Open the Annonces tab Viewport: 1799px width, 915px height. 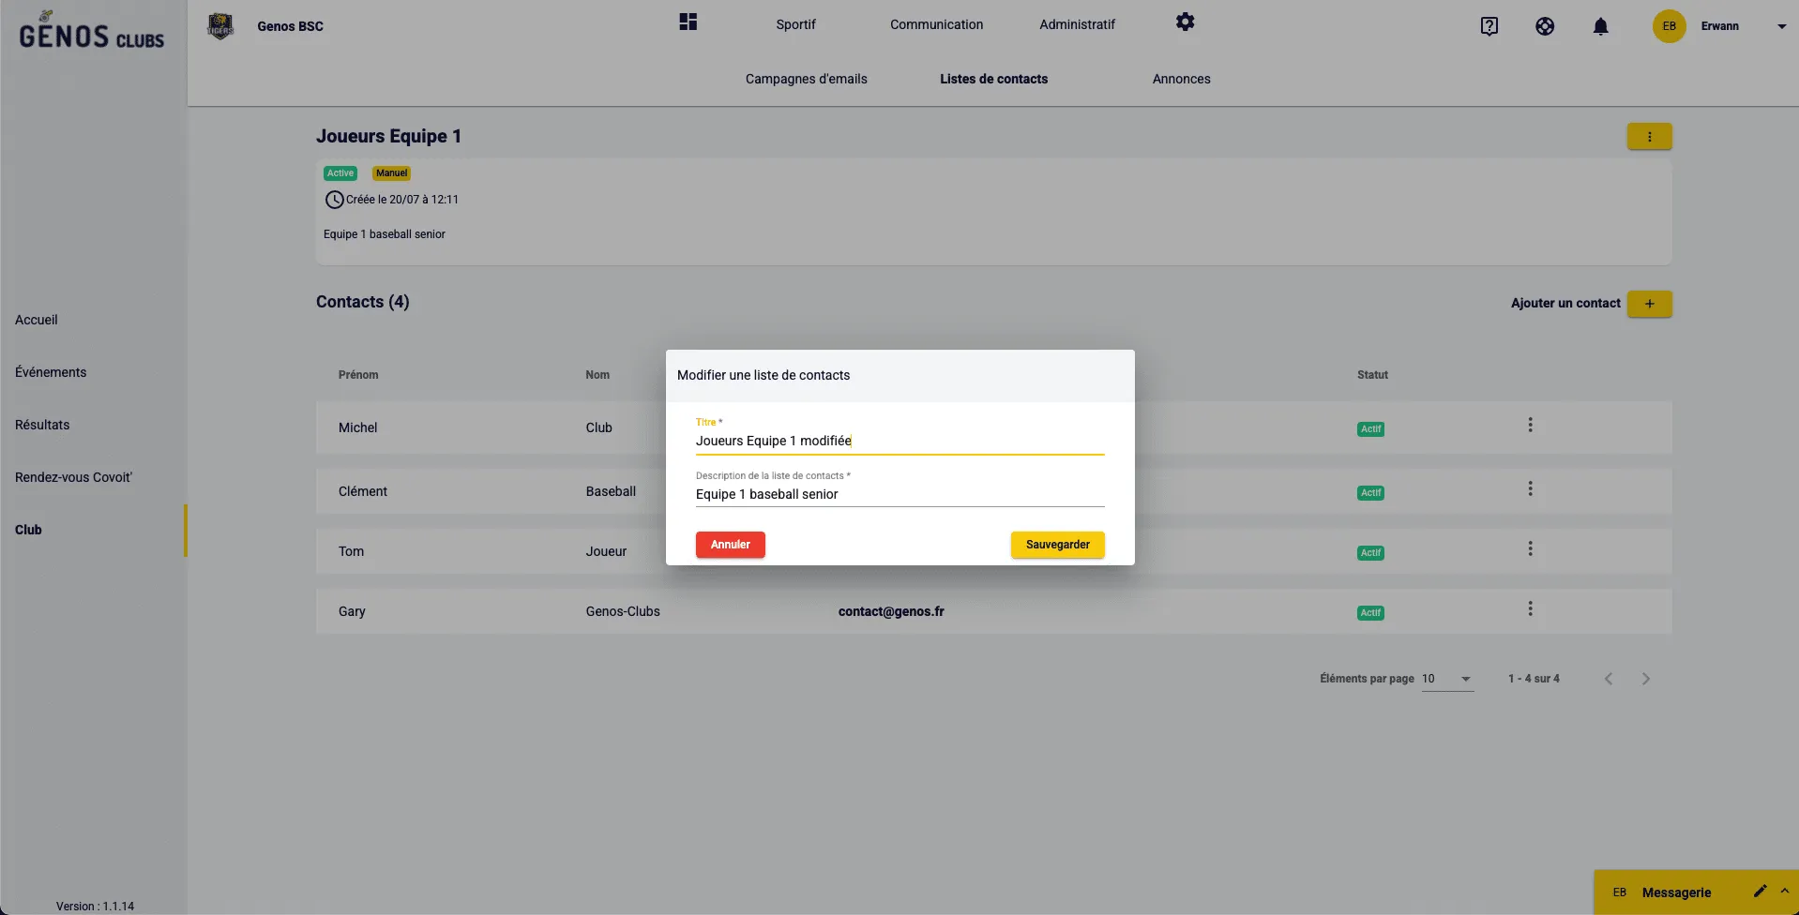[x=1181, y=79]
